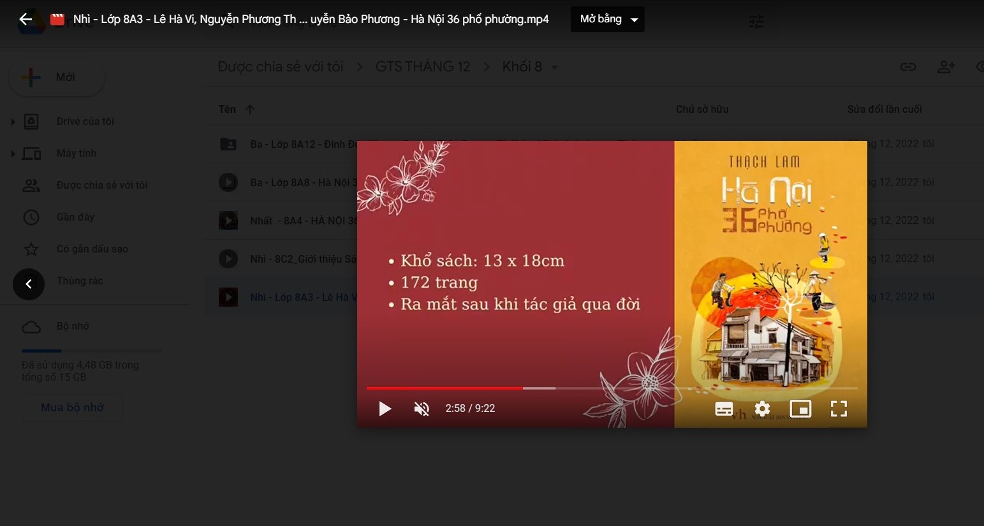Viewport: 984px width, 526px height.
Task: Sort by 'Tên' column header
Action: coord(227,110)
